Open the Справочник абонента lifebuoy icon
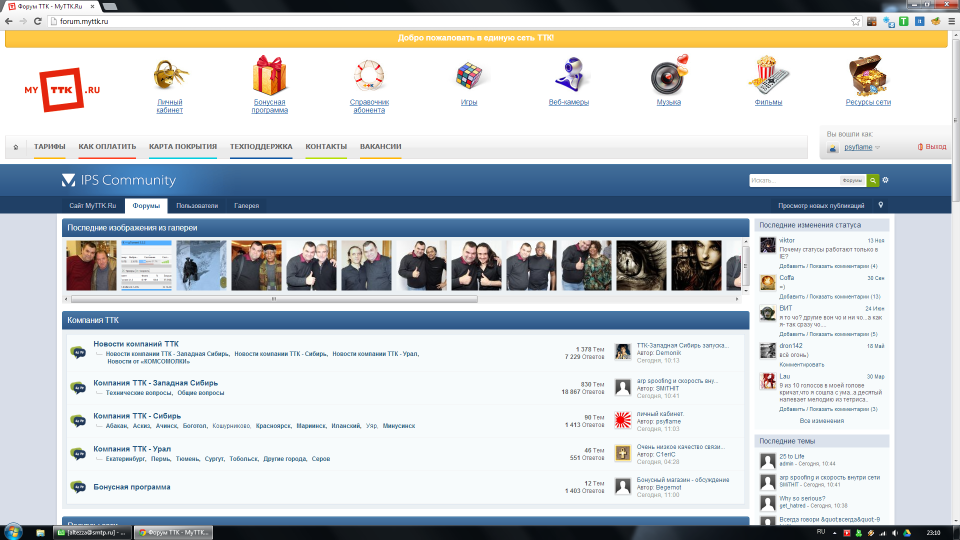The height and width of the screenshot is (540, 960). tap(369, 75)
